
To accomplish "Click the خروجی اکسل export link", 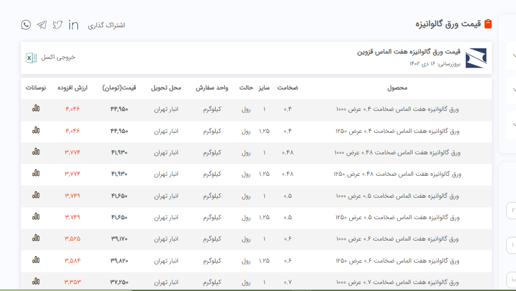I will [58, 57].
